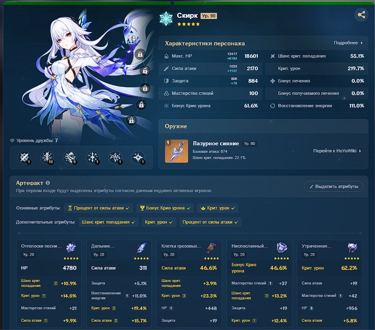Image resolution: width=375 pixels, height=330 pixels.
Task: Click the Восстановление энергии stat icon
Action: [x=272, y=106]
